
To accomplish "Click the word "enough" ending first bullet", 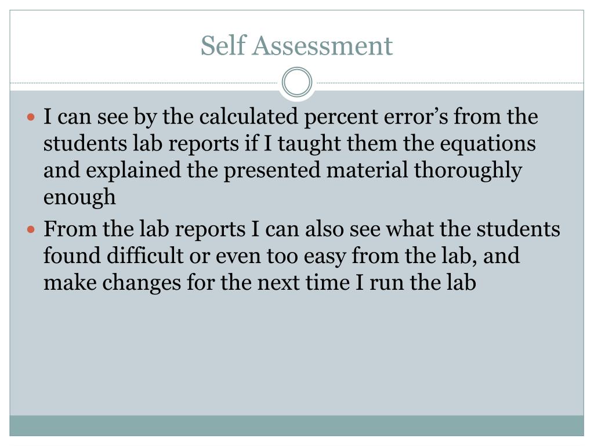I will point(79,197).
